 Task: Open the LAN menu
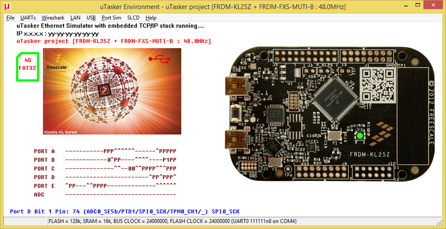point(75,17)
